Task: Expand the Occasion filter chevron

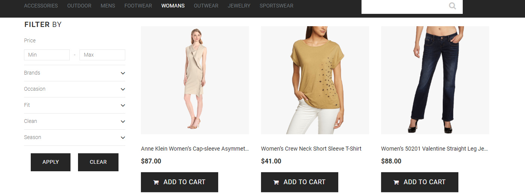Action: click(123, 89)
